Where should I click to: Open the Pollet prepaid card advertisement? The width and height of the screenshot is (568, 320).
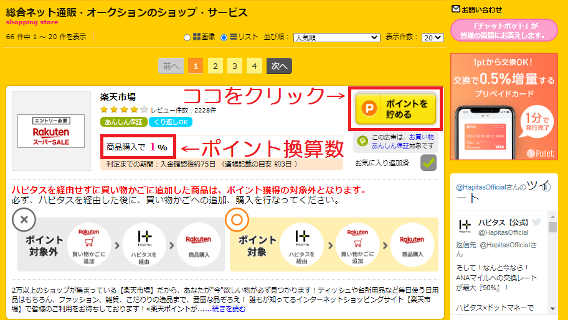click(x=504, y=106)
